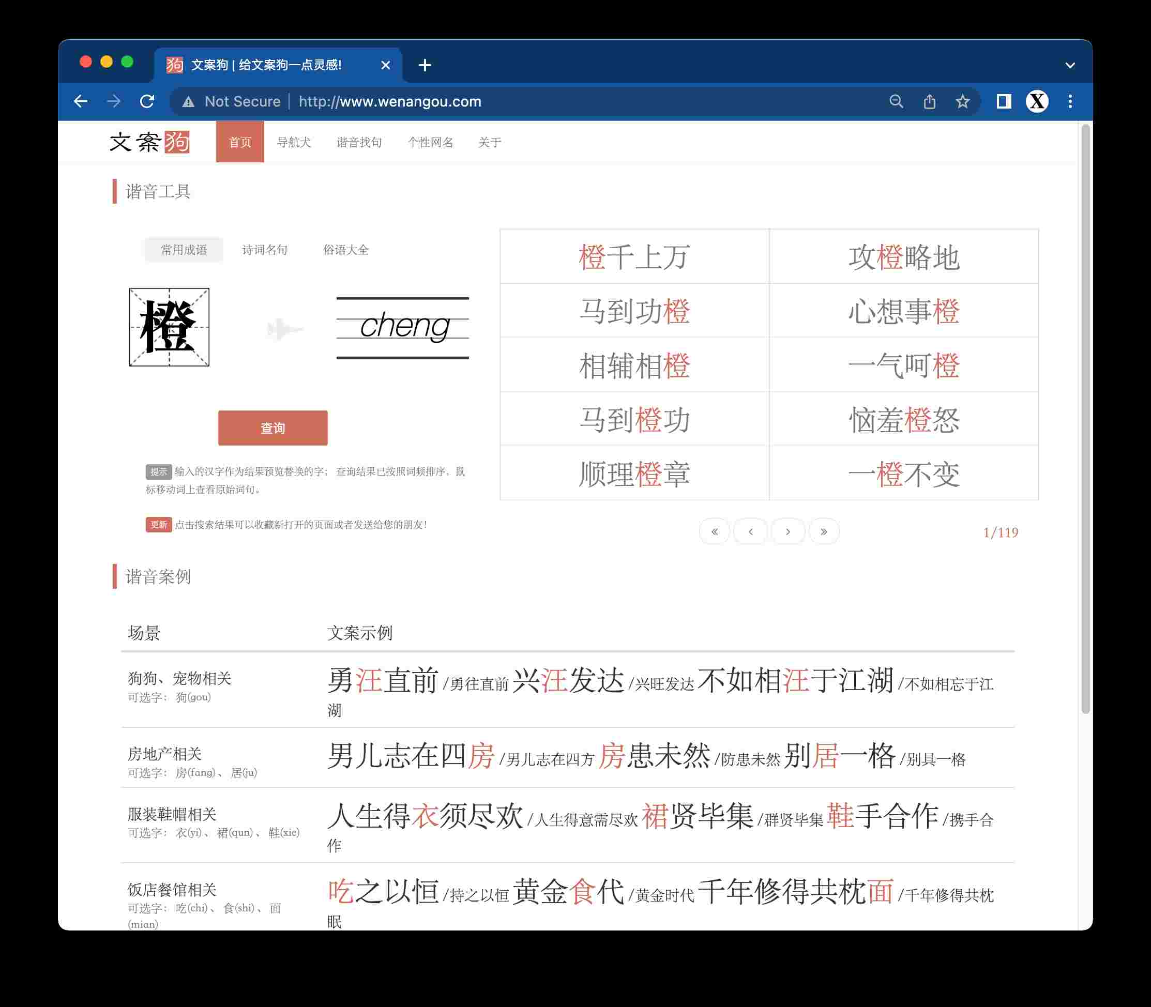This screenshot has height=1007, width=1151.
Task: Open result 马到功橙
Action: [634, 311]
